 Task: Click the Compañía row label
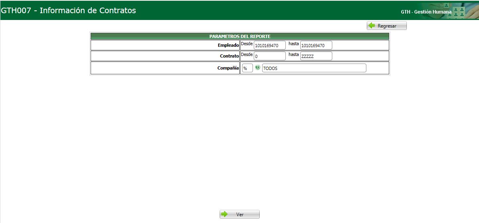(228, 68)
